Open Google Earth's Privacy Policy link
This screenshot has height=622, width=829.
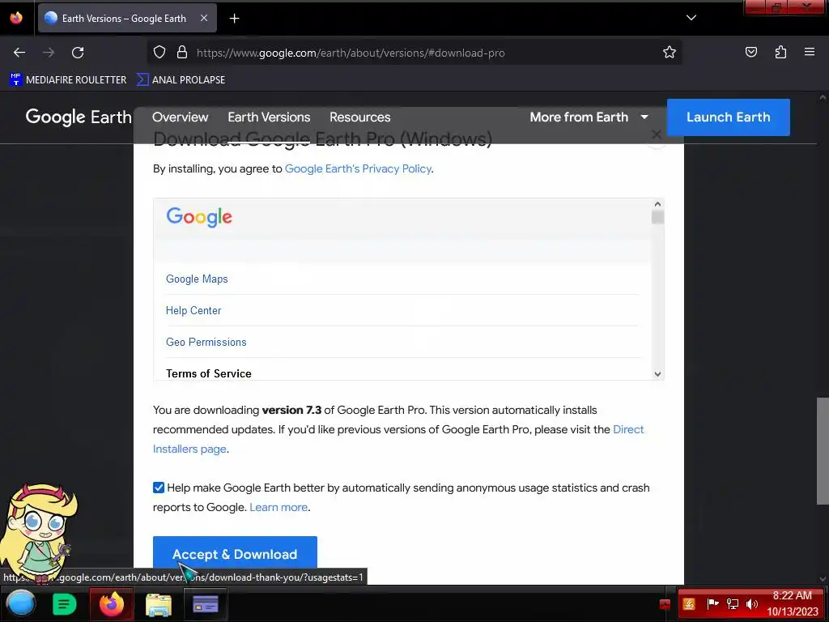358,168
